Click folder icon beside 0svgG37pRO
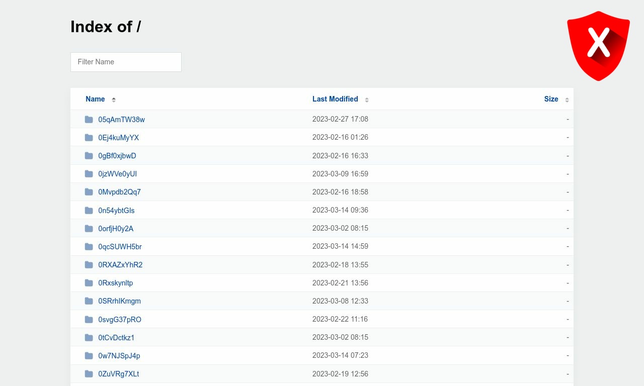This screenshot has width=644, height=386. pos(89,319)
